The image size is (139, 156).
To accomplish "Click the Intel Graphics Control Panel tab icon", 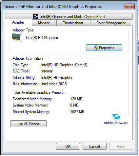I will tap(36, 16).
